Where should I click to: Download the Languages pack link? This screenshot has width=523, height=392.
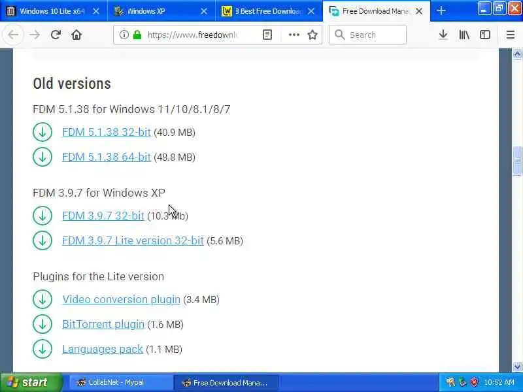tap(103, 350)
